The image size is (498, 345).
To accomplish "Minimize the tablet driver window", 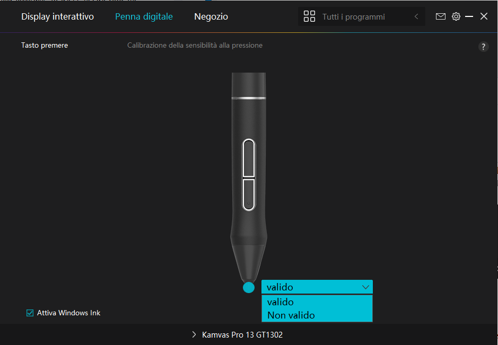I will (469, 16).
